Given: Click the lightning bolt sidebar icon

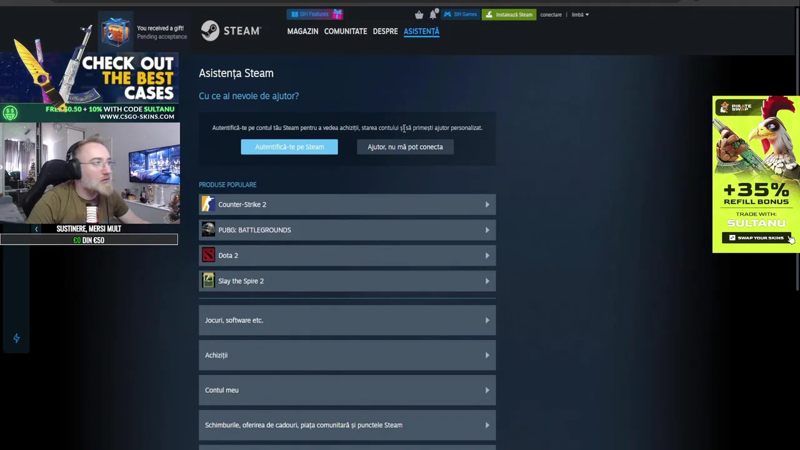Looking at the screenshot, I should click(16, 338).
